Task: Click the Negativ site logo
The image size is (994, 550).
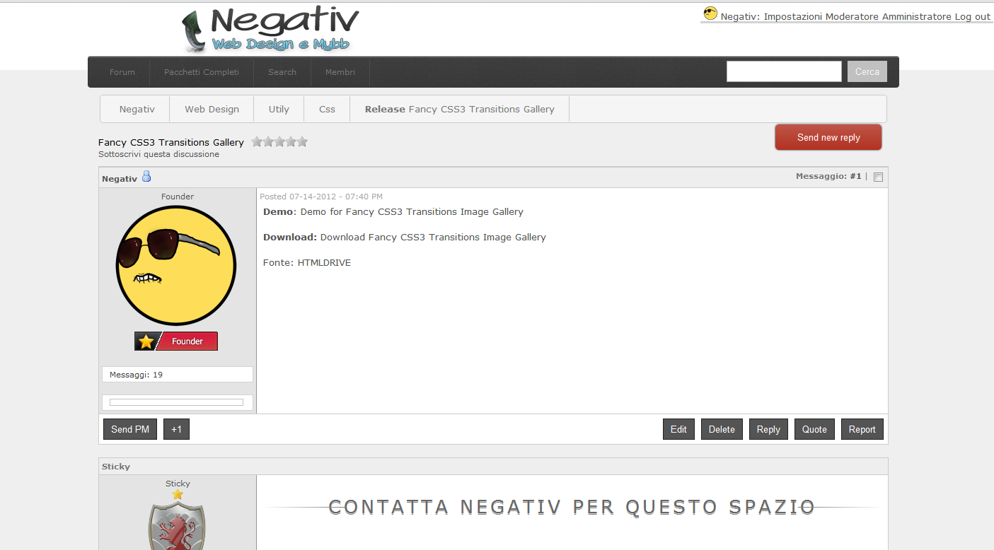Action: 270,30
